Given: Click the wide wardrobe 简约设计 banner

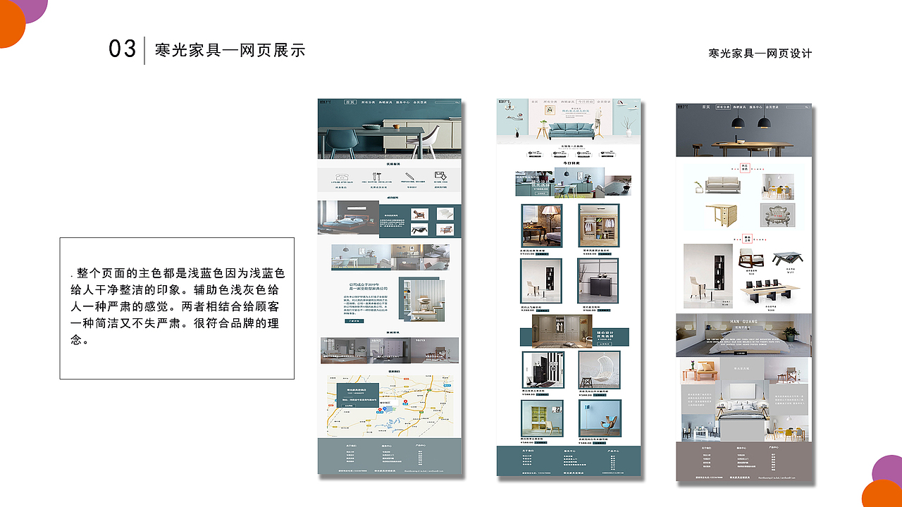Looking at the screenshot, I should (574, 331).
